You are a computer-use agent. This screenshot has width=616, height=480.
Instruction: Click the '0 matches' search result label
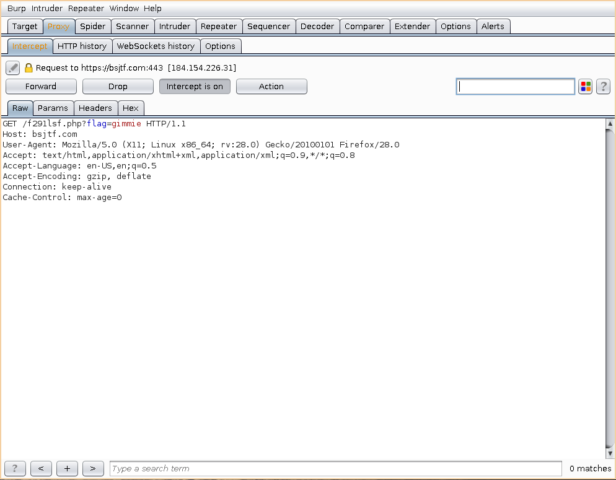click(590, 468)
